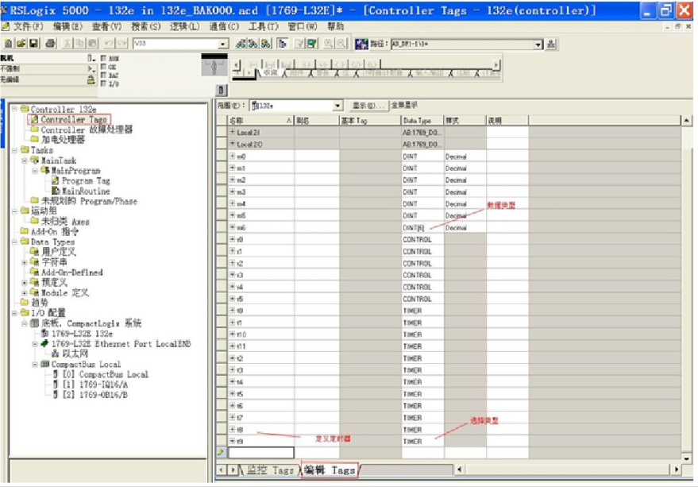Click the Verify routine check icon
The image size is (698, 487).
coord(299,43)
